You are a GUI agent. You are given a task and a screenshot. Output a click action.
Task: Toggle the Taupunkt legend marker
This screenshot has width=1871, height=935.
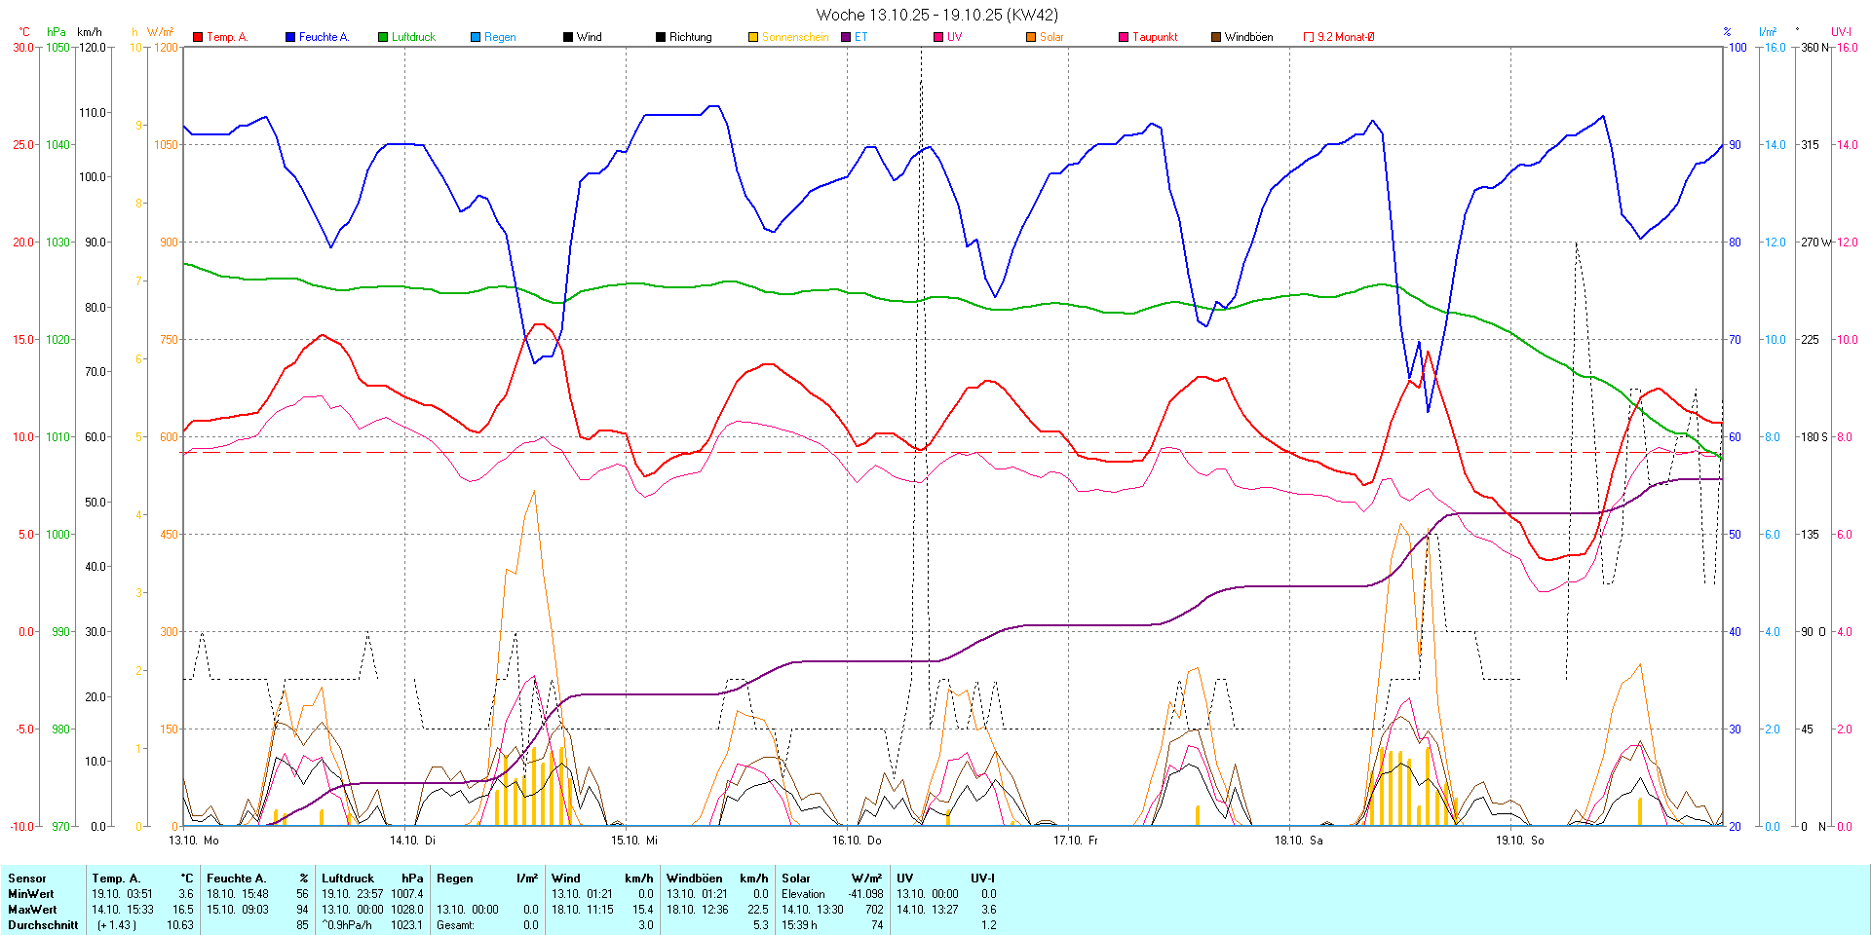pyautogui.click(x=1124, y=37)
